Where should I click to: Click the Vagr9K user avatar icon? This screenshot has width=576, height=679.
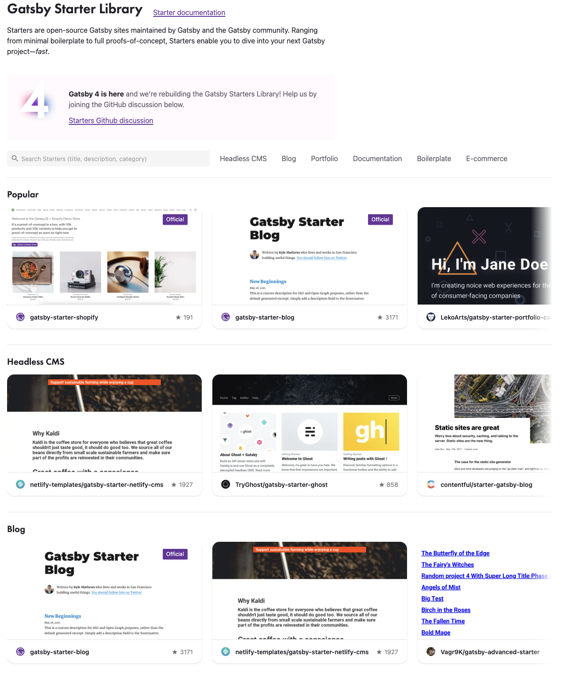(x=430, y=652)
